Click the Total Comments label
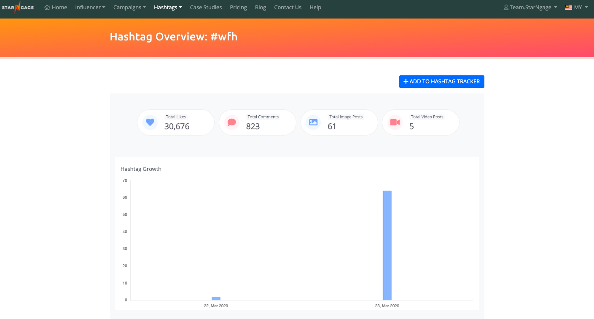 [x=263, y=117]
